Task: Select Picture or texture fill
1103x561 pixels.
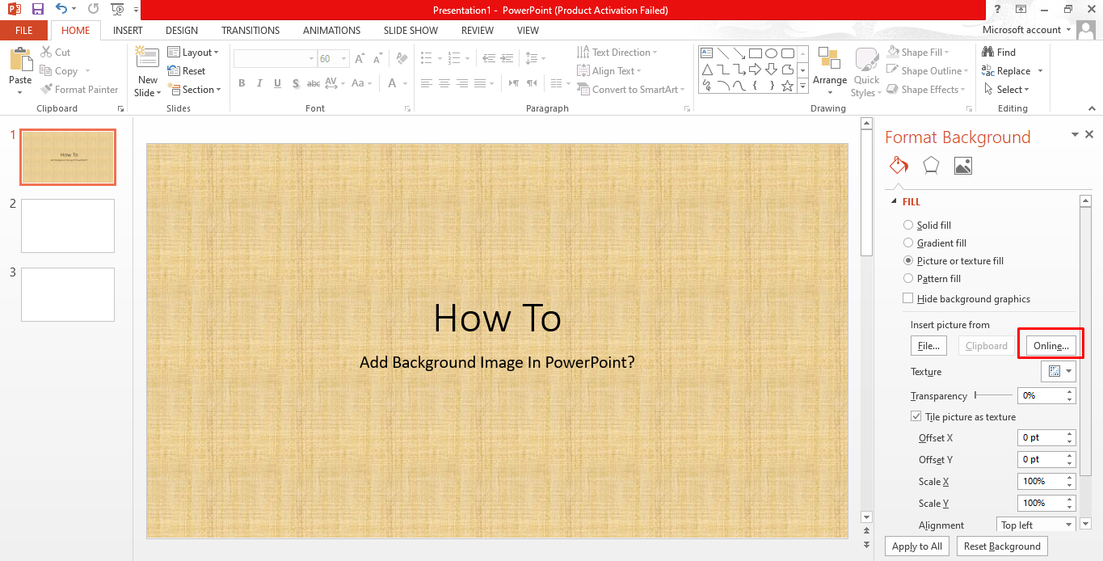Action: [908, 261]
